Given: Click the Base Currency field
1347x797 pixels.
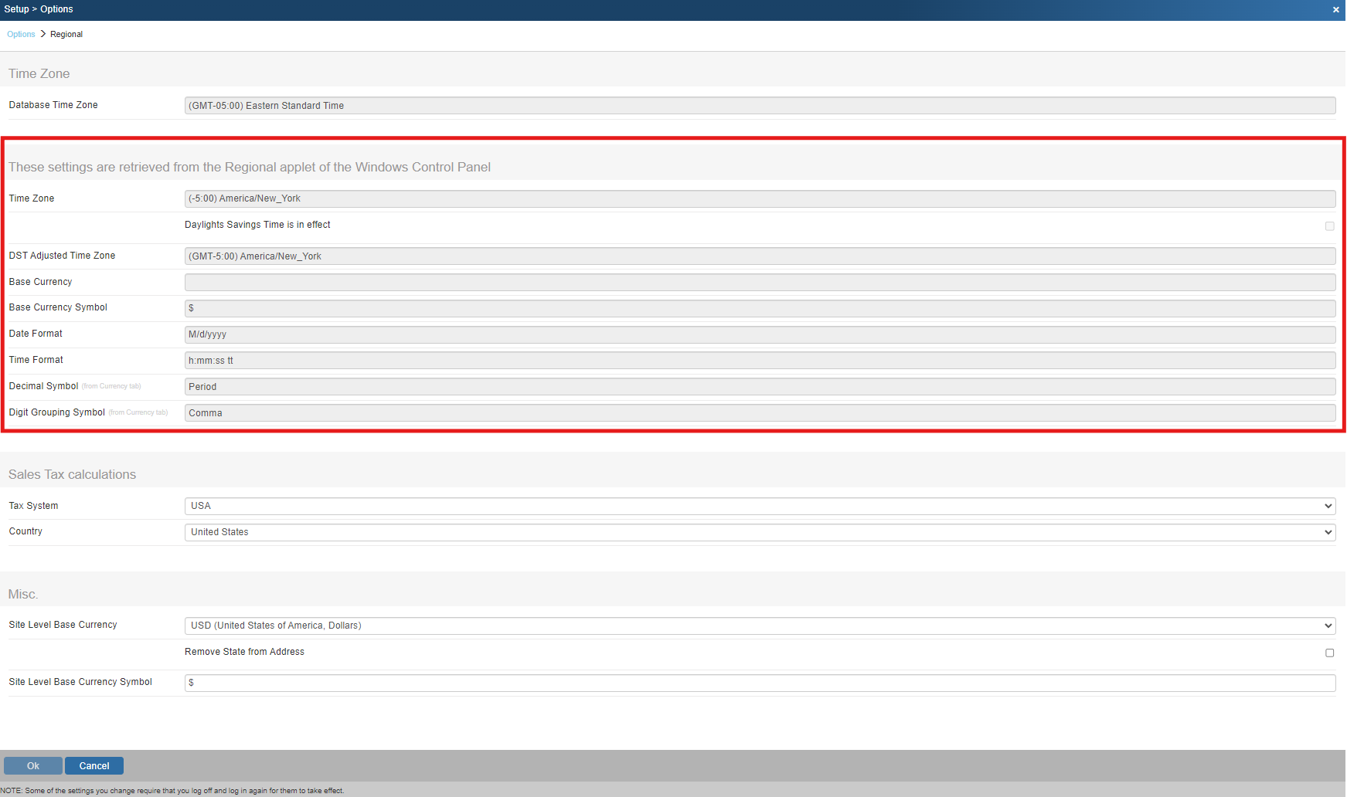Looking at the screenshot, I should coord(759,282).
